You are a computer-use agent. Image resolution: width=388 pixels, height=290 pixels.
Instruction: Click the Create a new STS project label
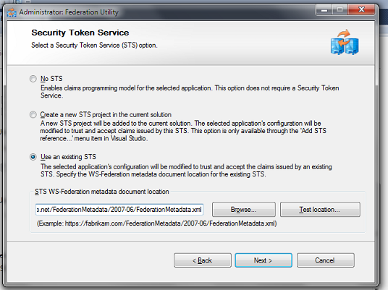[x=106, y=115]
